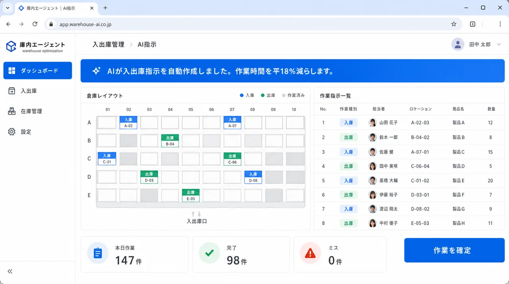
Task: Click 高橋 大輔 avatar
Action: click(373, 180)
